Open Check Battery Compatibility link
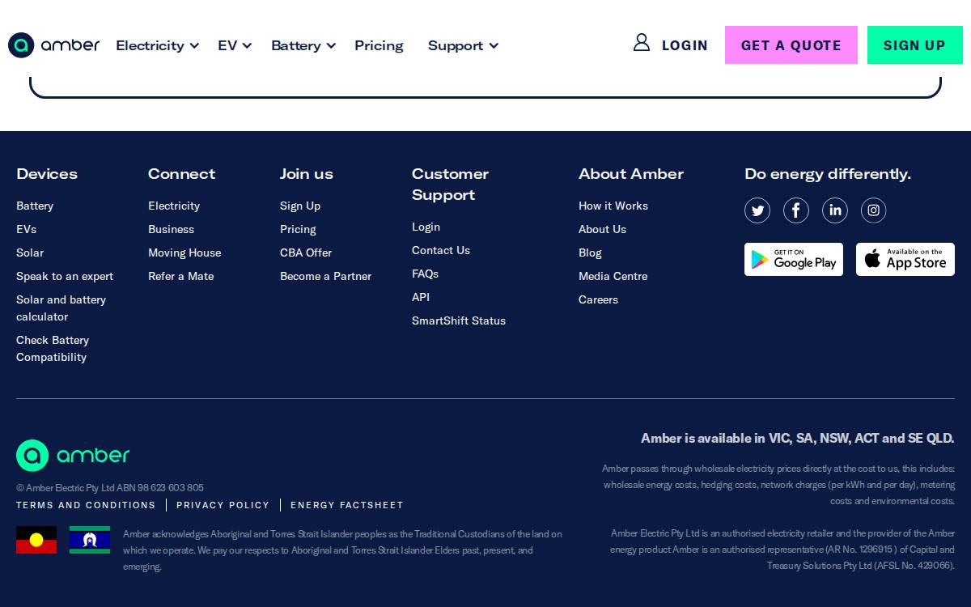971x607 pixels. (x=53, y=348)
